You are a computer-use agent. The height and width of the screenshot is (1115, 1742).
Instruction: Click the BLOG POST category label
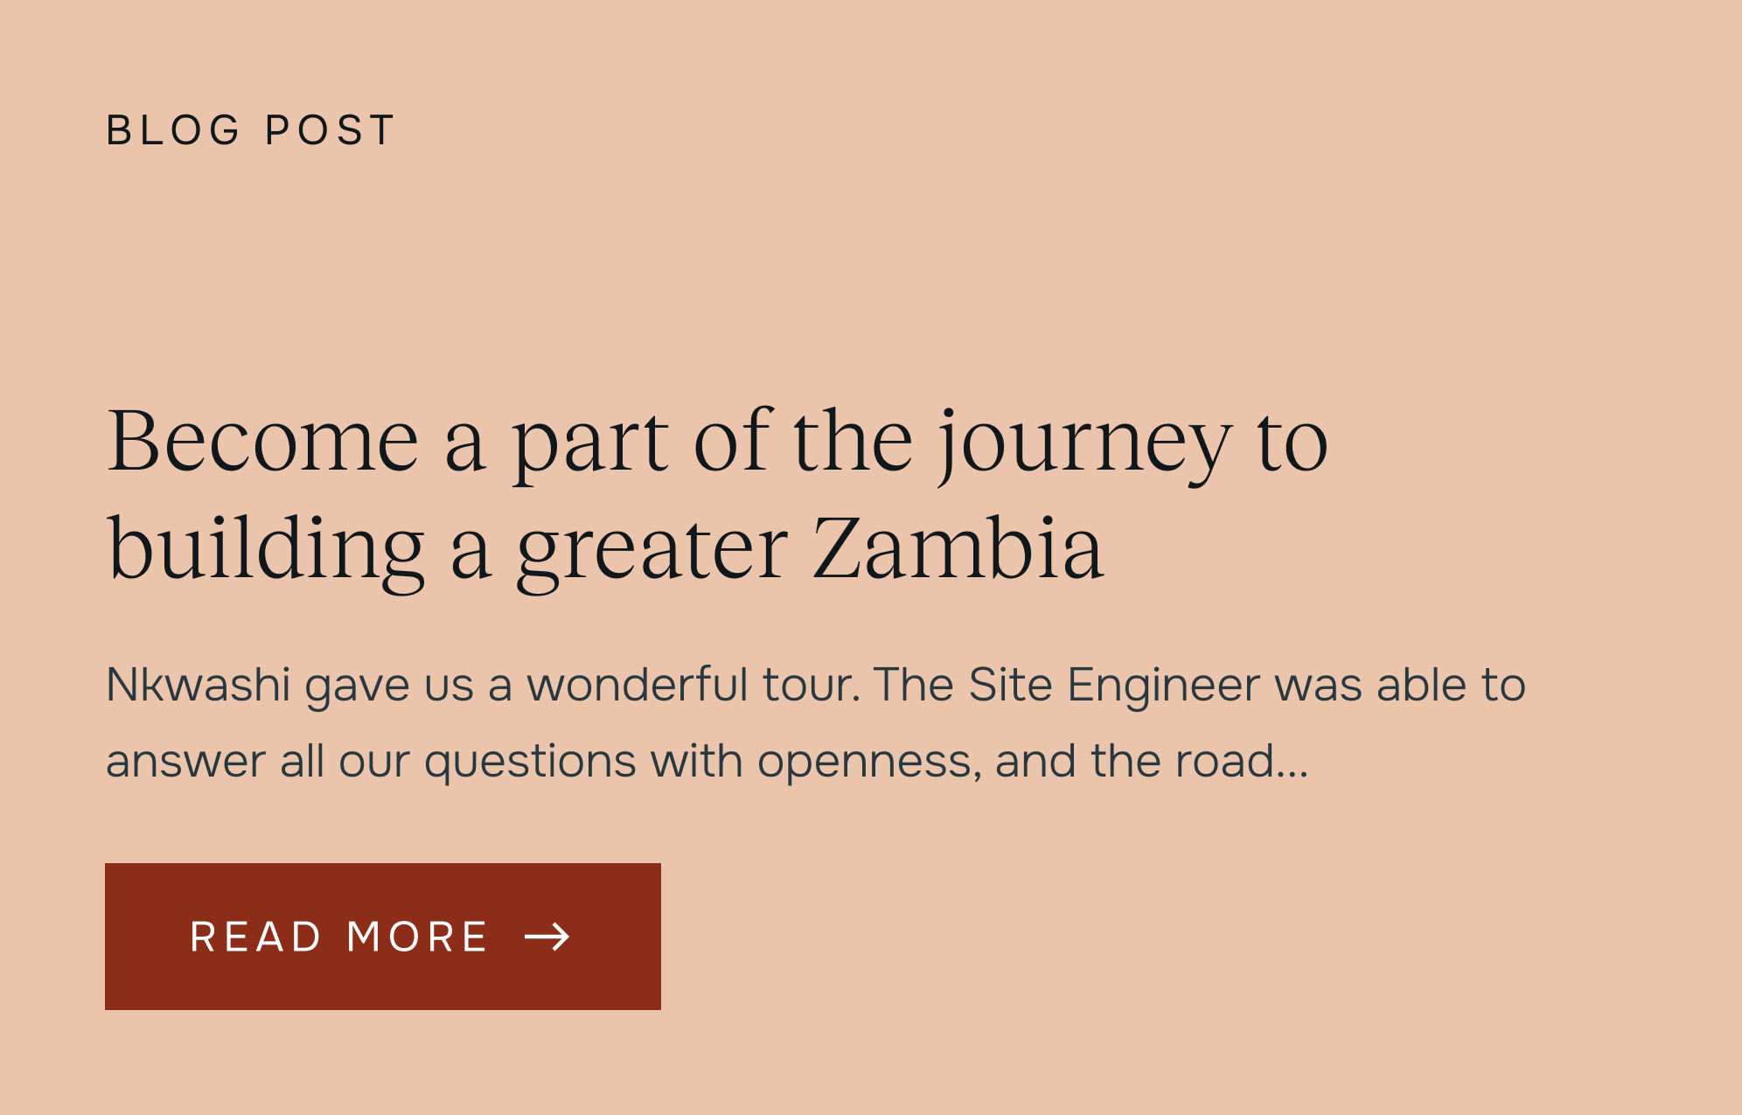[251, 130]
